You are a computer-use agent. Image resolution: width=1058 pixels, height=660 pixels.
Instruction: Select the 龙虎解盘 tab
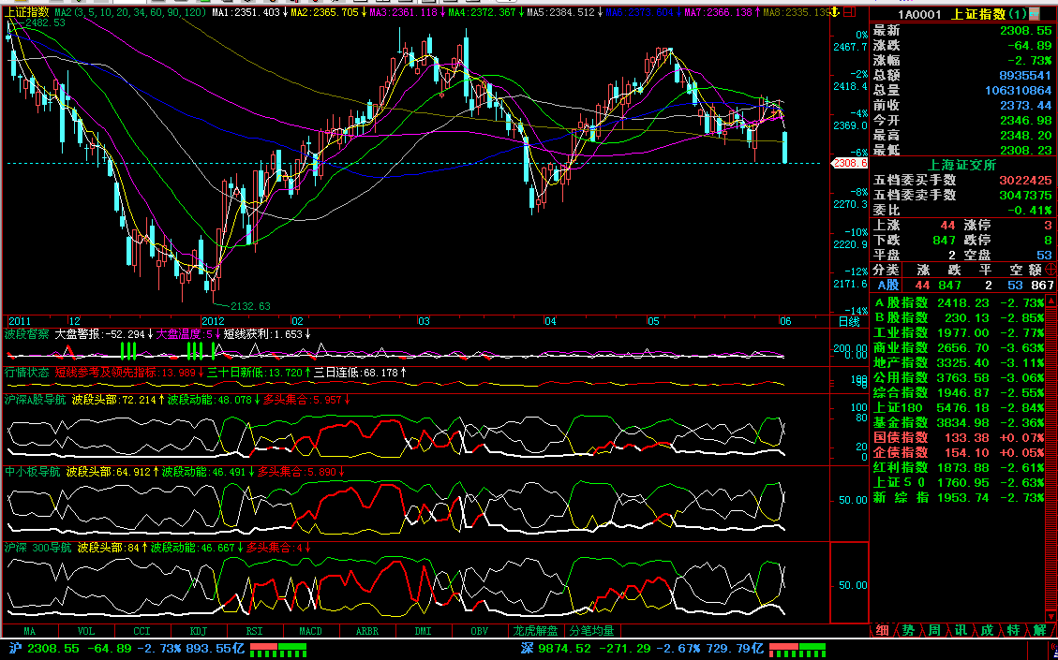click(x=535, y=631)
